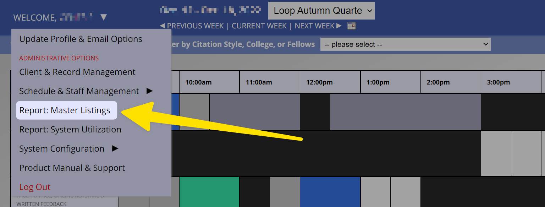Click the blue appointment block at 12:00pm

[330, 192]
